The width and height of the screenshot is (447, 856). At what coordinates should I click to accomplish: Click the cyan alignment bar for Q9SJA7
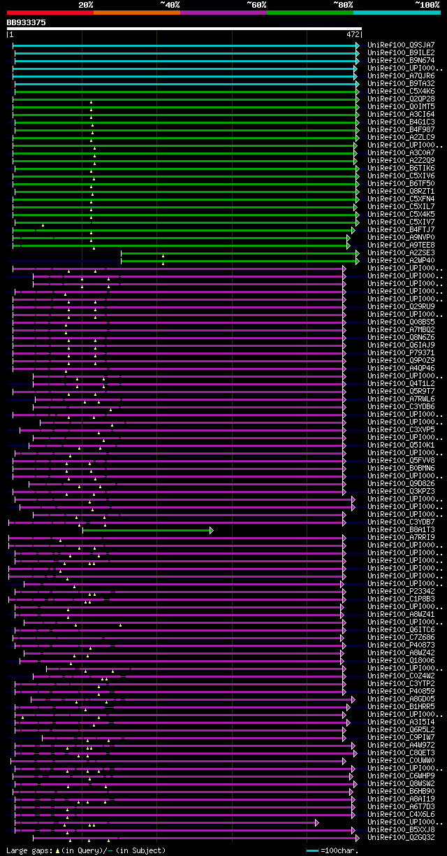click(186, 45)
